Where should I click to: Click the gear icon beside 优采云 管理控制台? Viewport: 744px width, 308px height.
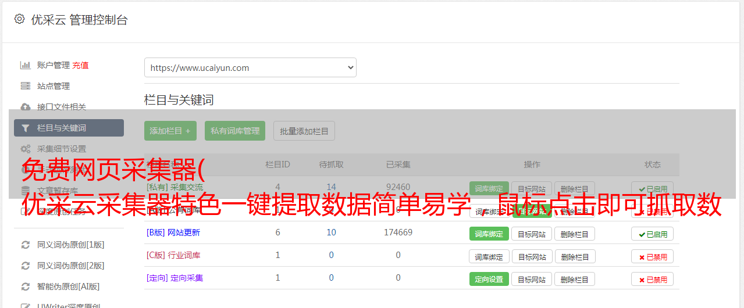(19, 19)
